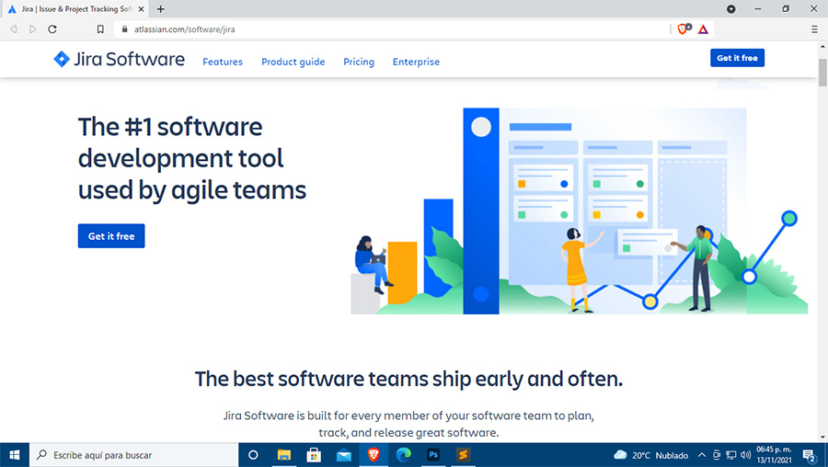828x467 pixels.
Task: Click the Jira Software logo
Action: tap(119, 59)
